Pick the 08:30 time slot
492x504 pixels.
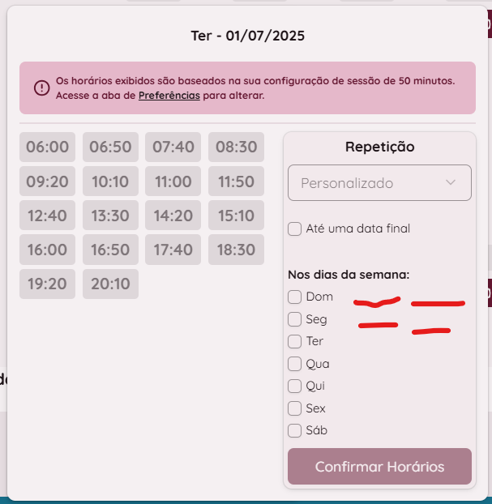point(236,147)
